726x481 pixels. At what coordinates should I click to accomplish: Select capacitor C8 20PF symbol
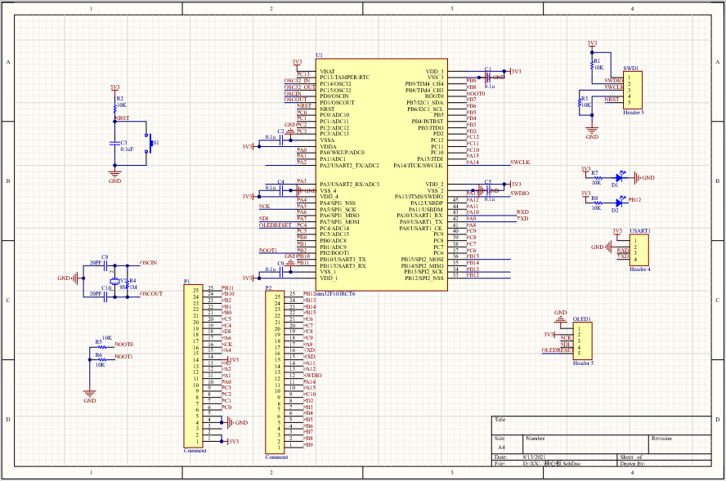[x=105, y=265]
